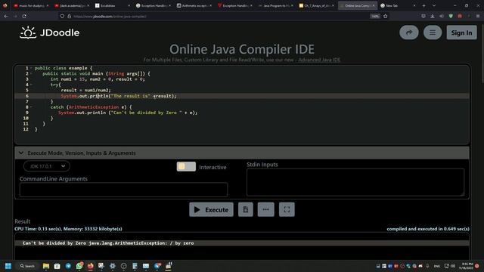Click the ENG language indicator
Viewport: 484px width, 272px height.
pyautogui.click(x=437, y=266)
